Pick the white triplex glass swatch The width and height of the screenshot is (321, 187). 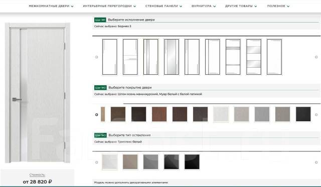pos(110,162)
